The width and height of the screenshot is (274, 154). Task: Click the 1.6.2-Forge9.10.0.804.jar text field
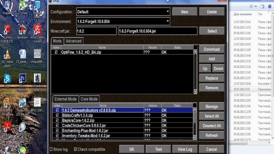[x=158, y=31]
